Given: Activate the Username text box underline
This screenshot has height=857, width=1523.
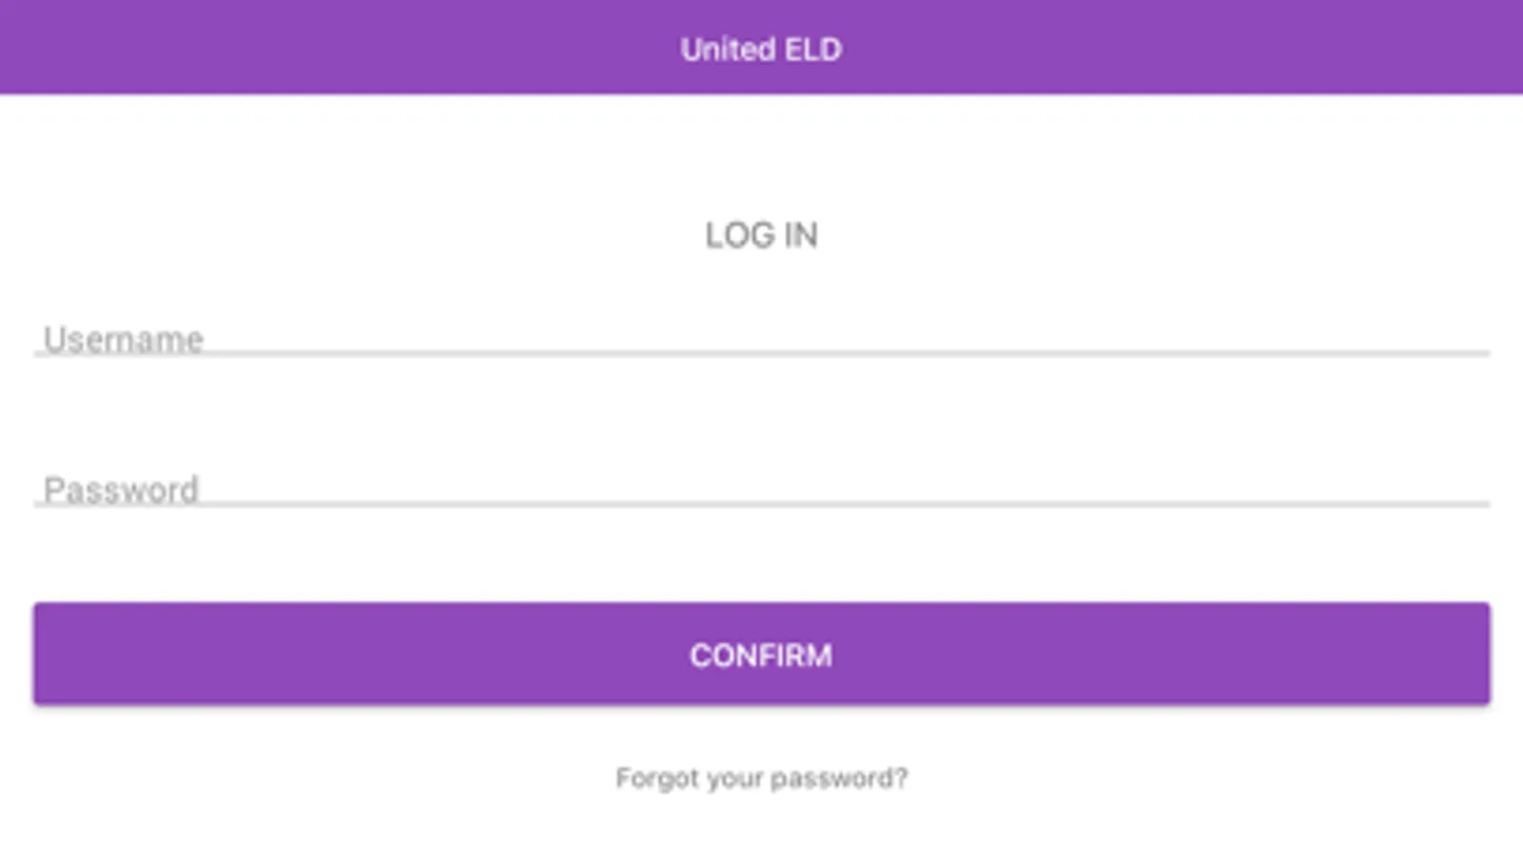Looking at the screenshot, I should (x=761, y=353).
